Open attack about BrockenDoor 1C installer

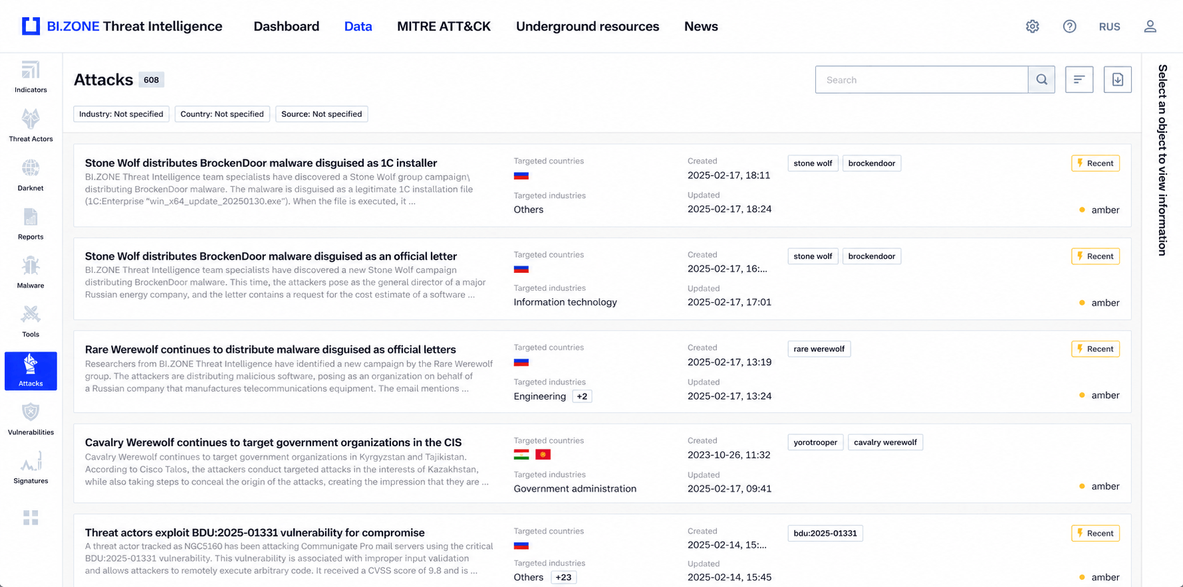click(x=261, y=163)
